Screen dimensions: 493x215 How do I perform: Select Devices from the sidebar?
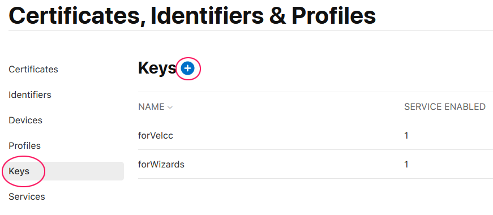pos(25,120)
